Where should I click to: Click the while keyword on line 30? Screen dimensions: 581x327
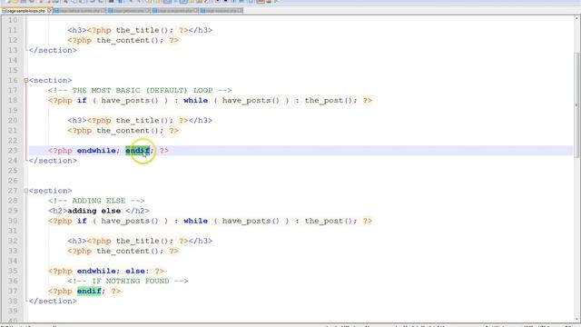pyautogui.click(x=196, y=221)
